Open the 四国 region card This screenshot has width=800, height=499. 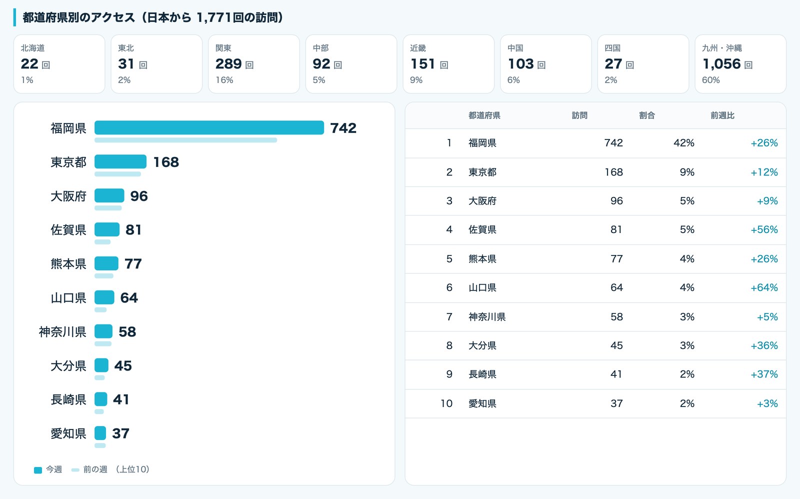(643, 64)
